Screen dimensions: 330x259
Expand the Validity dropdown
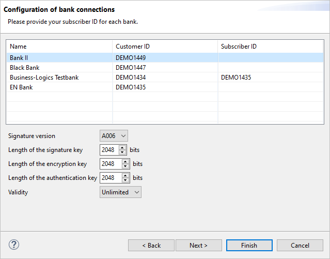(120, 192)
